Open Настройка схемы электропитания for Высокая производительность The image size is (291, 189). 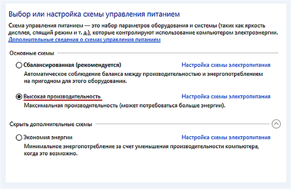pyautogui.click(x=226, y=96)
